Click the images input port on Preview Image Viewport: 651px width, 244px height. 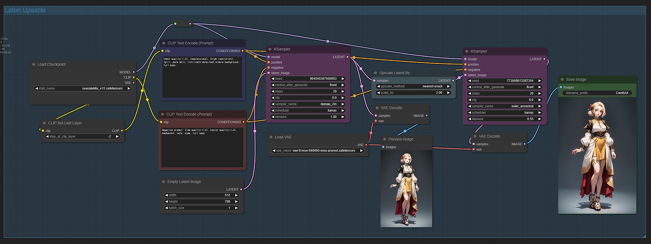pos(383,147)
